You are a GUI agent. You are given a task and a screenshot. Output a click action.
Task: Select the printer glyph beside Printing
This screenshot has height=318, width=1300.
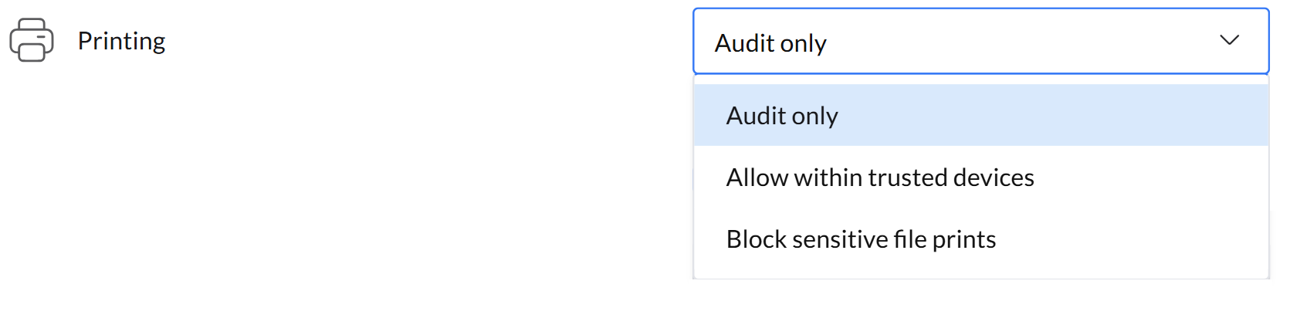[32, 40]
